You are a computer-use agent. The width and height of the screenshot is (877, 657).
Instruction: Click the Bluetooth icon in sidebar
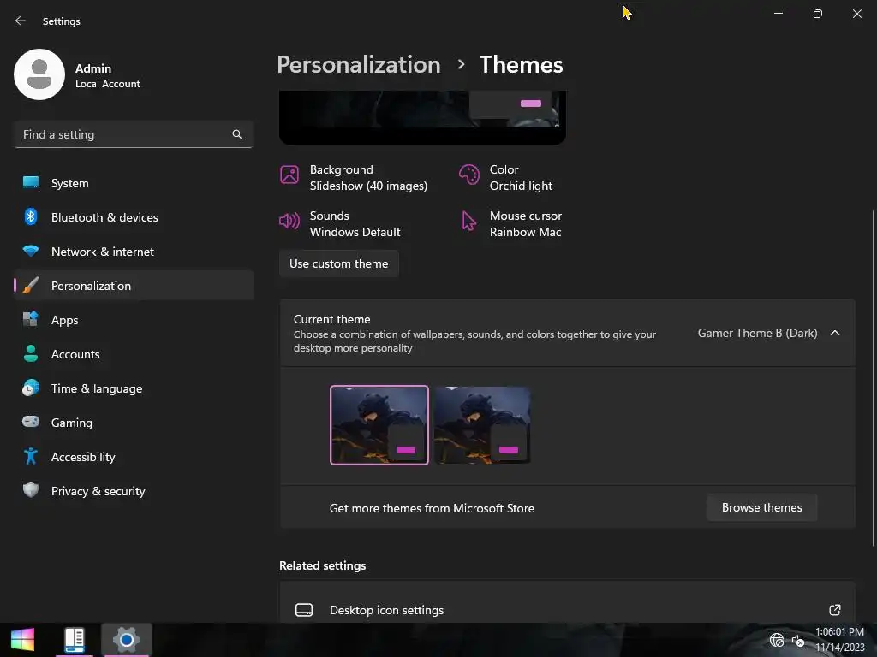click(x=31, y=216)
